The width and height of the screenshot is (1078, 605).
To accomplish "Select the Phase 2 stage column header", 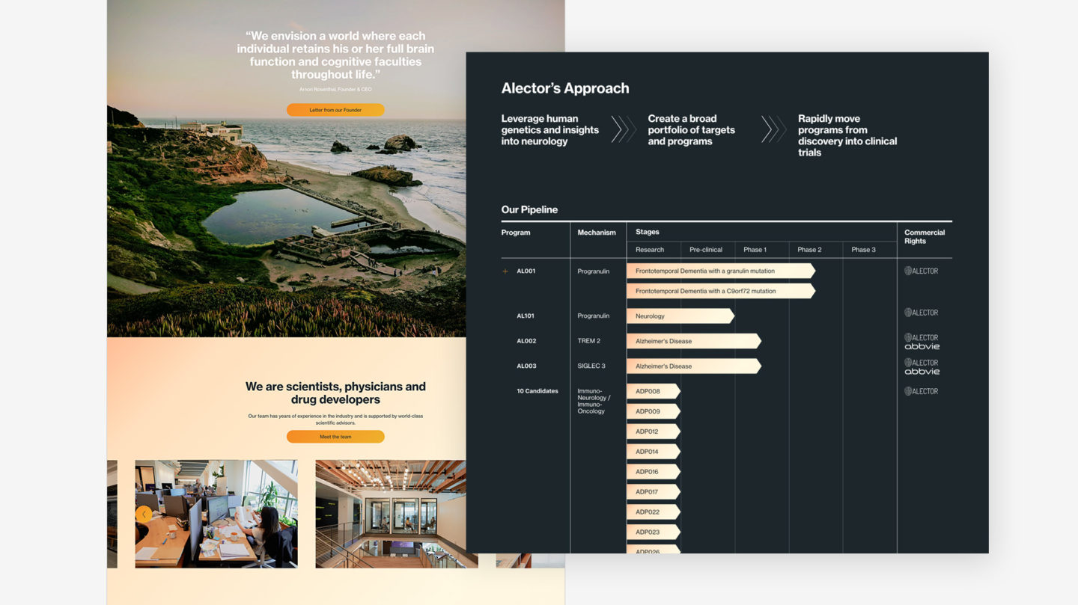I will pos(809,250).
